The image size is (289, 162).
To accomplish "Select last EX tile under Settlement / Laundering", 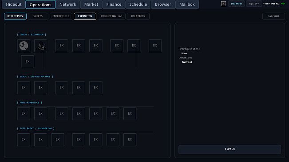I will click(130, 140).
